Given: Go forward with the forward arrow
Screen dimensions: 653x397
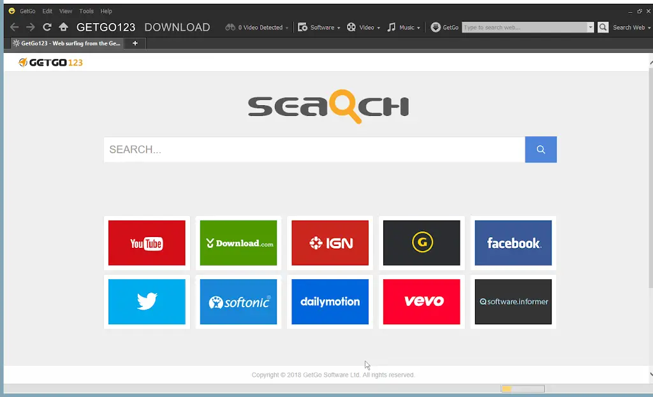Looking at the screenshot, I should 31,27.
